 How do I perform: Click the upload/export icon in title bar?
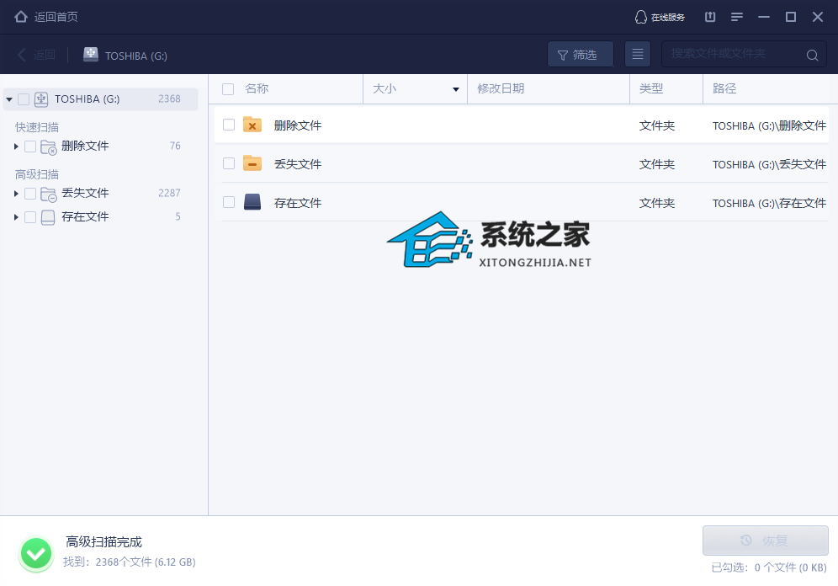(x=710, y=17)
